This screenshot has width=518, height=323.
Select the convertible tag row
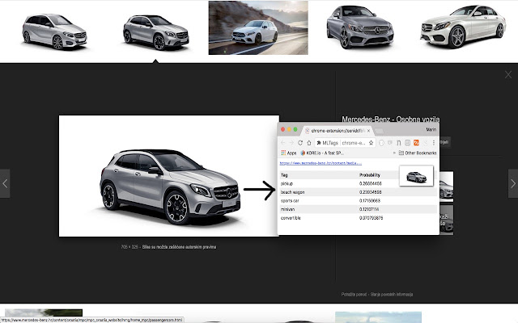pyautogui.click(x=358, y=218)
